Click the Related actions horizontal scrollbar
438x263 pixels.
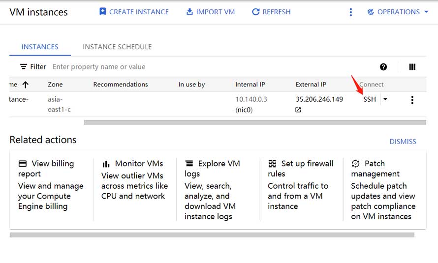[x=212, y=235]
